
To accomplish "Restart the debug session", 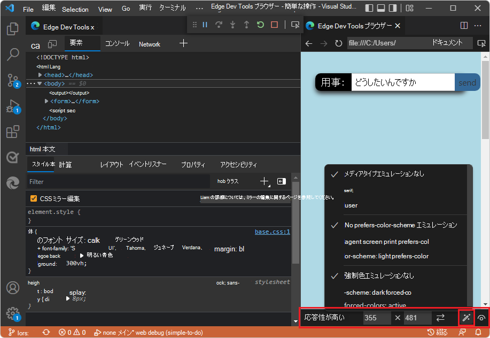I will coord(260,25).
